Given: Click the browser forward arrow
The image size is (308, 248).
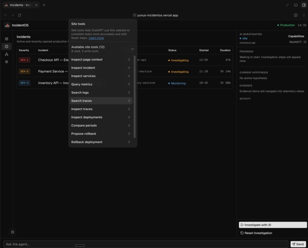Looking at the screenshot, I should (13, 15).
